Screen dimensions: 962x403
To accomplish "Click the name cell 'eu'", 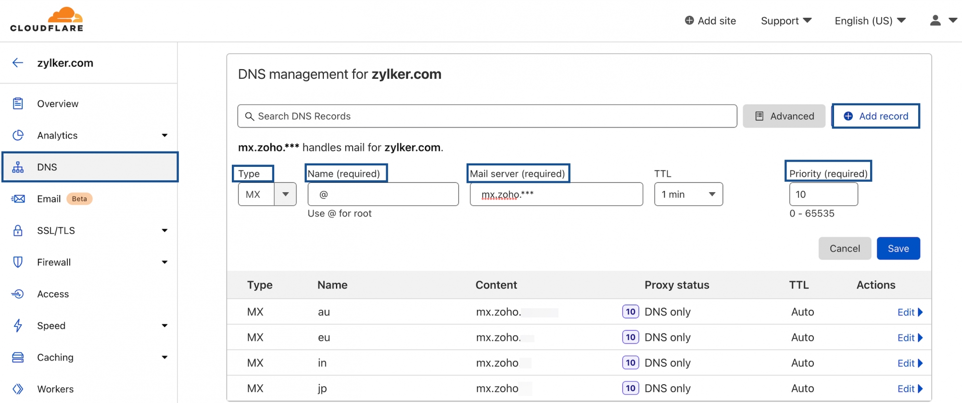I will (324, 338).
